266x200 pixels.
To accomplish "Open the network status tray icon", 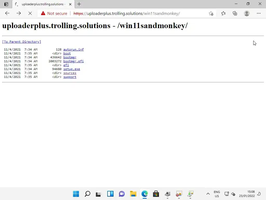I will click(227, 194).
